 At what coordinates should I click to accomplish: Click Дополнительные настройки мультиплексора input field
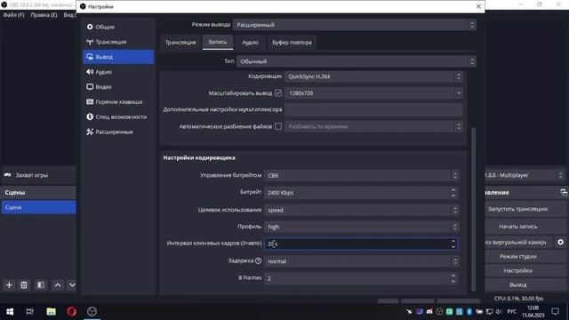[x=373, y=109]
